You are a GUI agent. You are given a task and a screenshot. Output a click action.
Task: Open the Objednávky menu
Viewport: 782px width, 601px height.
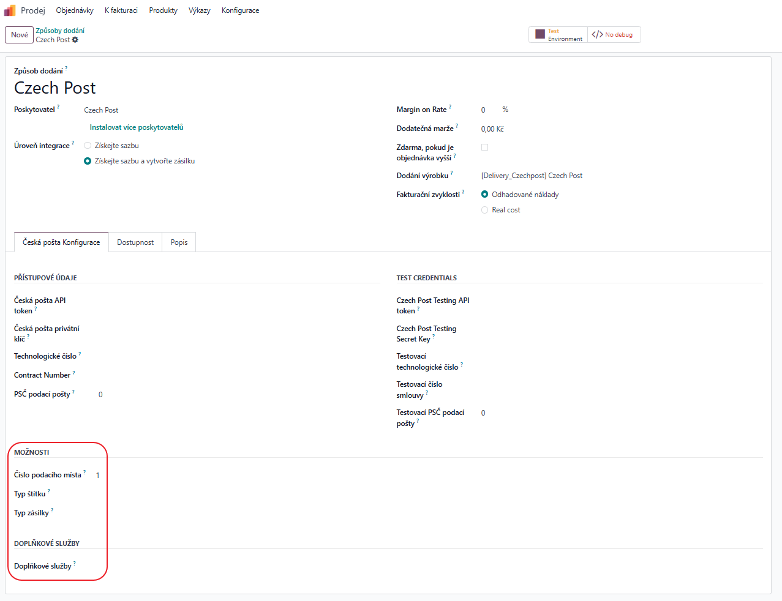tap(75, 10)
